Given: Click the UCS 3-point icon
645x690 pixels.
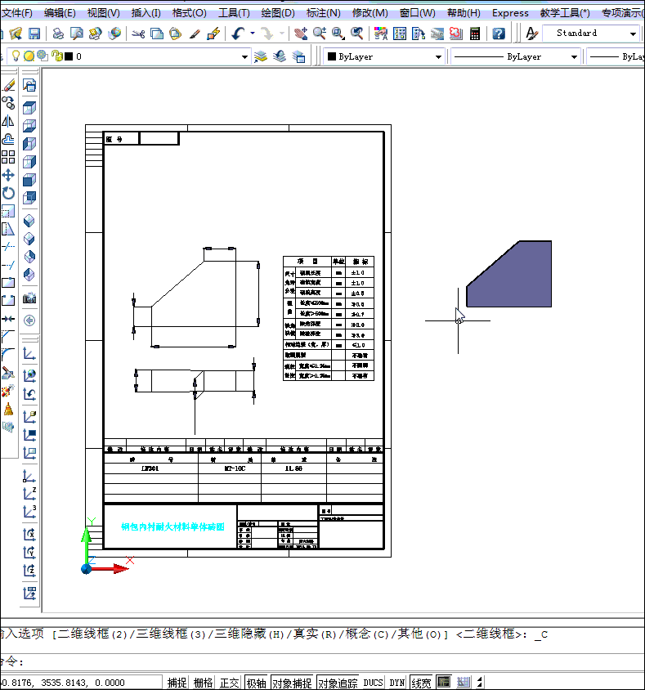Looking at the screenshot, I should (29, 513).
